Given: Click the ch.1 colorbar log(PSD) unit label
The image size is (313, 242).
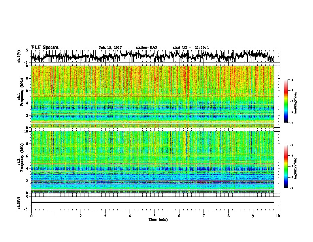Looking at the screenshot, I should pos(296,103).
